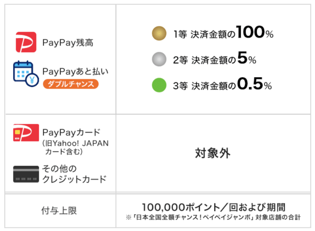Select the silver 2等 medal circle
315x231 pixels.
pos(159,59)
